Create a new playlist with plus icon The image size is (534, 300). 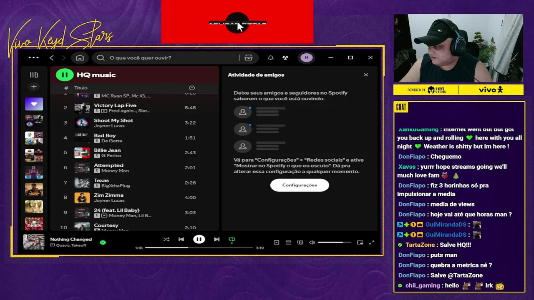pyautogui.click(x=34, y=87)
